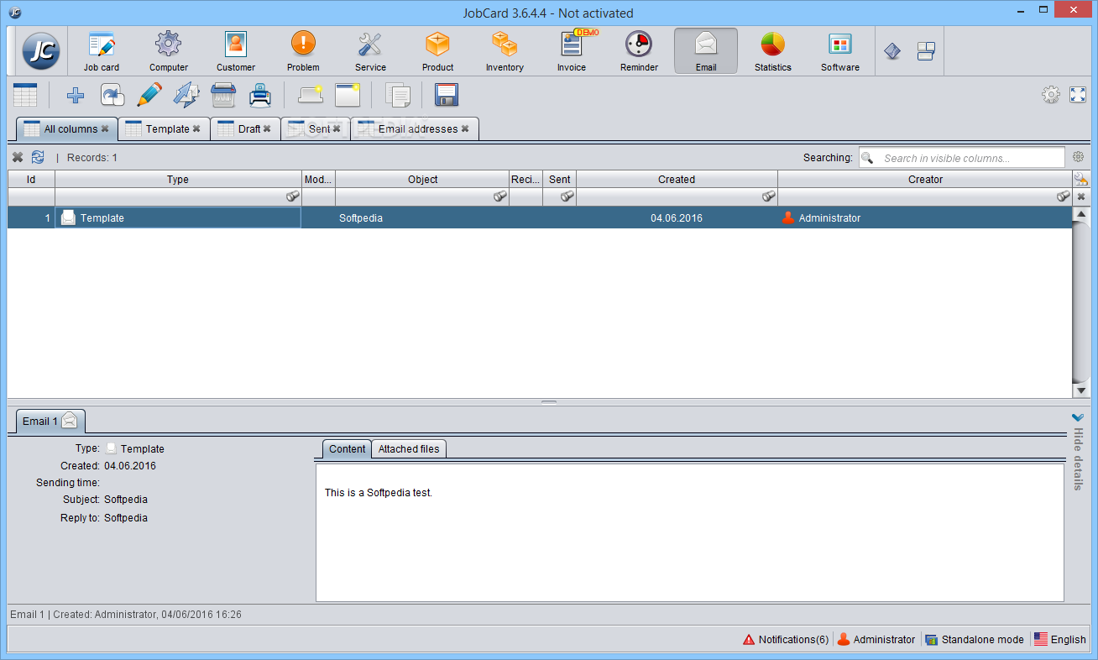Open the Computer module
The width and height of the screenshot is (1098, 660).
[x=169, y=51]
